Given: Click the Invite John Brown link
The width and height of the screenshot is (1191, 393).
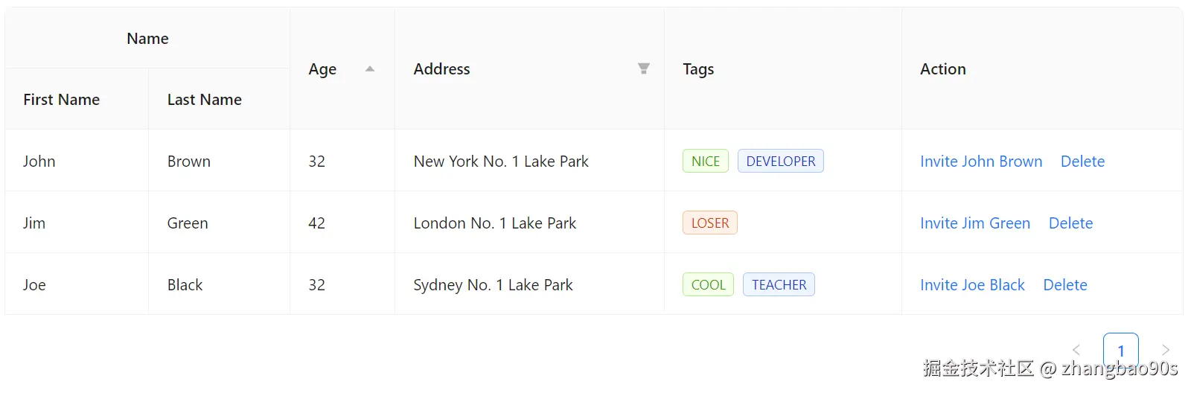Looking at the screenshot, I should pyautogui.click(x=980, y=162).
